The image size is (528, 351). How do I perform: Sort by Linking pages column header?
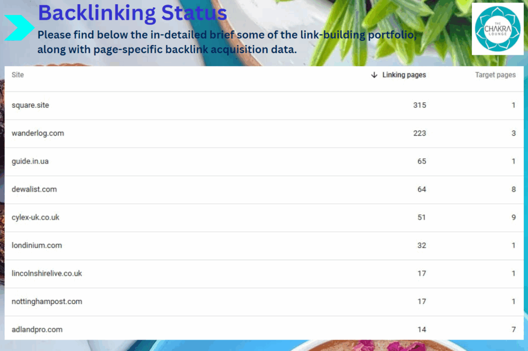click(404, 75)
